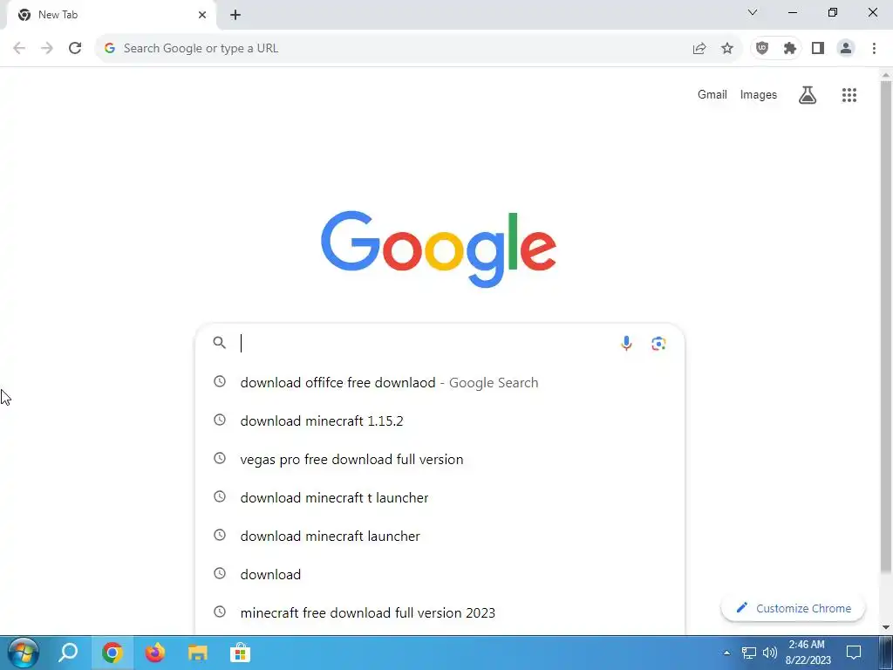Open the Gmail link

tap(712, 94)
